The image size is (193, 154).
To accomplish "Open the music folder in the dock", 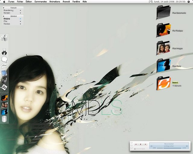I will 5,98.
